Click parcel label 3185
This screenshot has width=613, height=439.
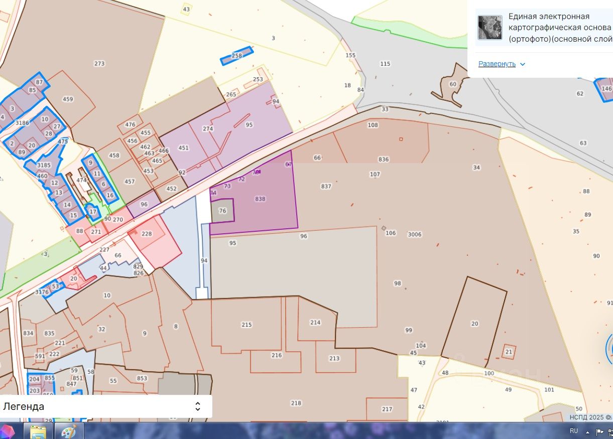pyautogui.click(x=44, y=165)
